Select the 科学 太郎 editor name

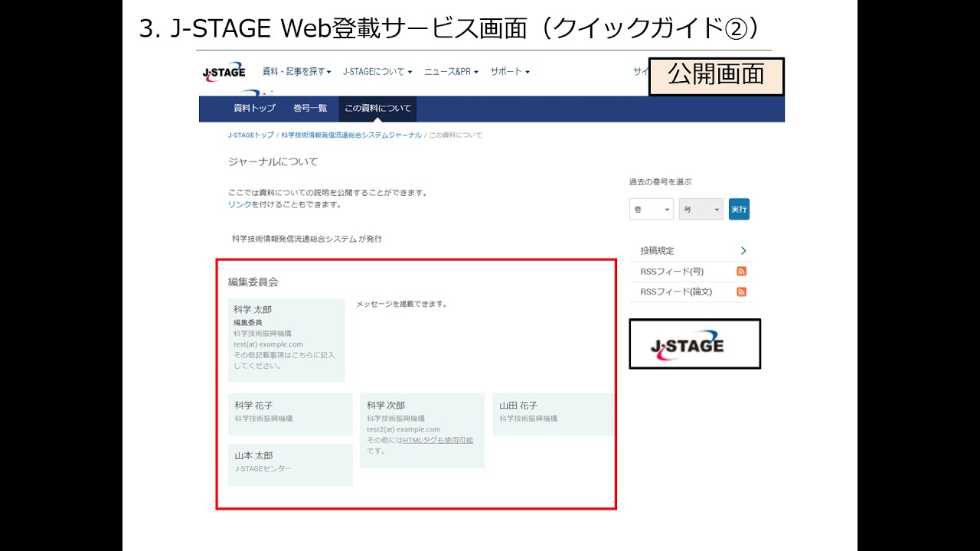coord(253,310)
